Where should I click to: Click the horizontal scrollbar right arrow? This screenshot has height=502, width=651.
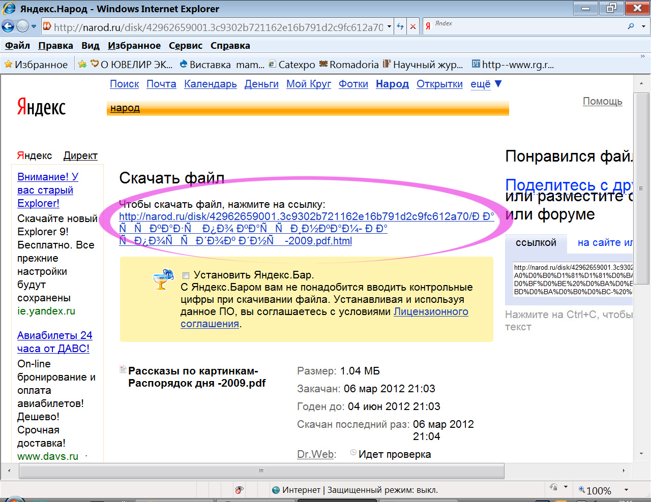click(624, 470)
